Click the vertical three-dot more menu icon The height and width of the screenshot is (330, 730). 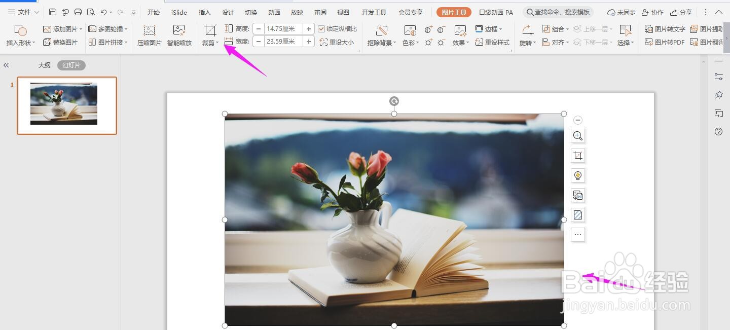705,12
